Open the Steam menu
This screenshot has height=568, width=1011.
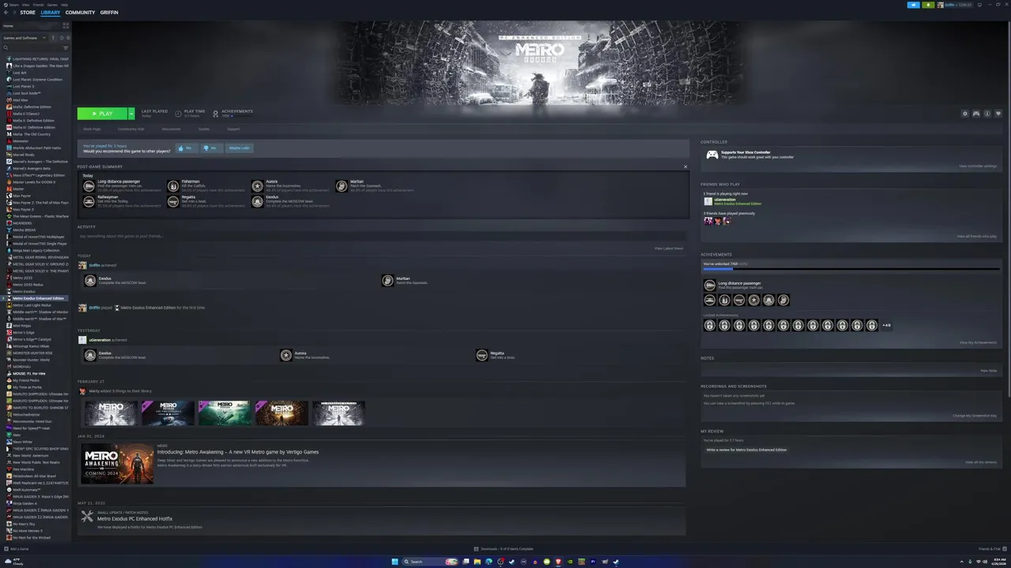[13, 5]
